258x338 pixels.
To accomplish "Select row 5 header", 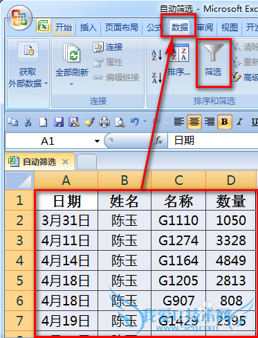I will tap(20, 281).
